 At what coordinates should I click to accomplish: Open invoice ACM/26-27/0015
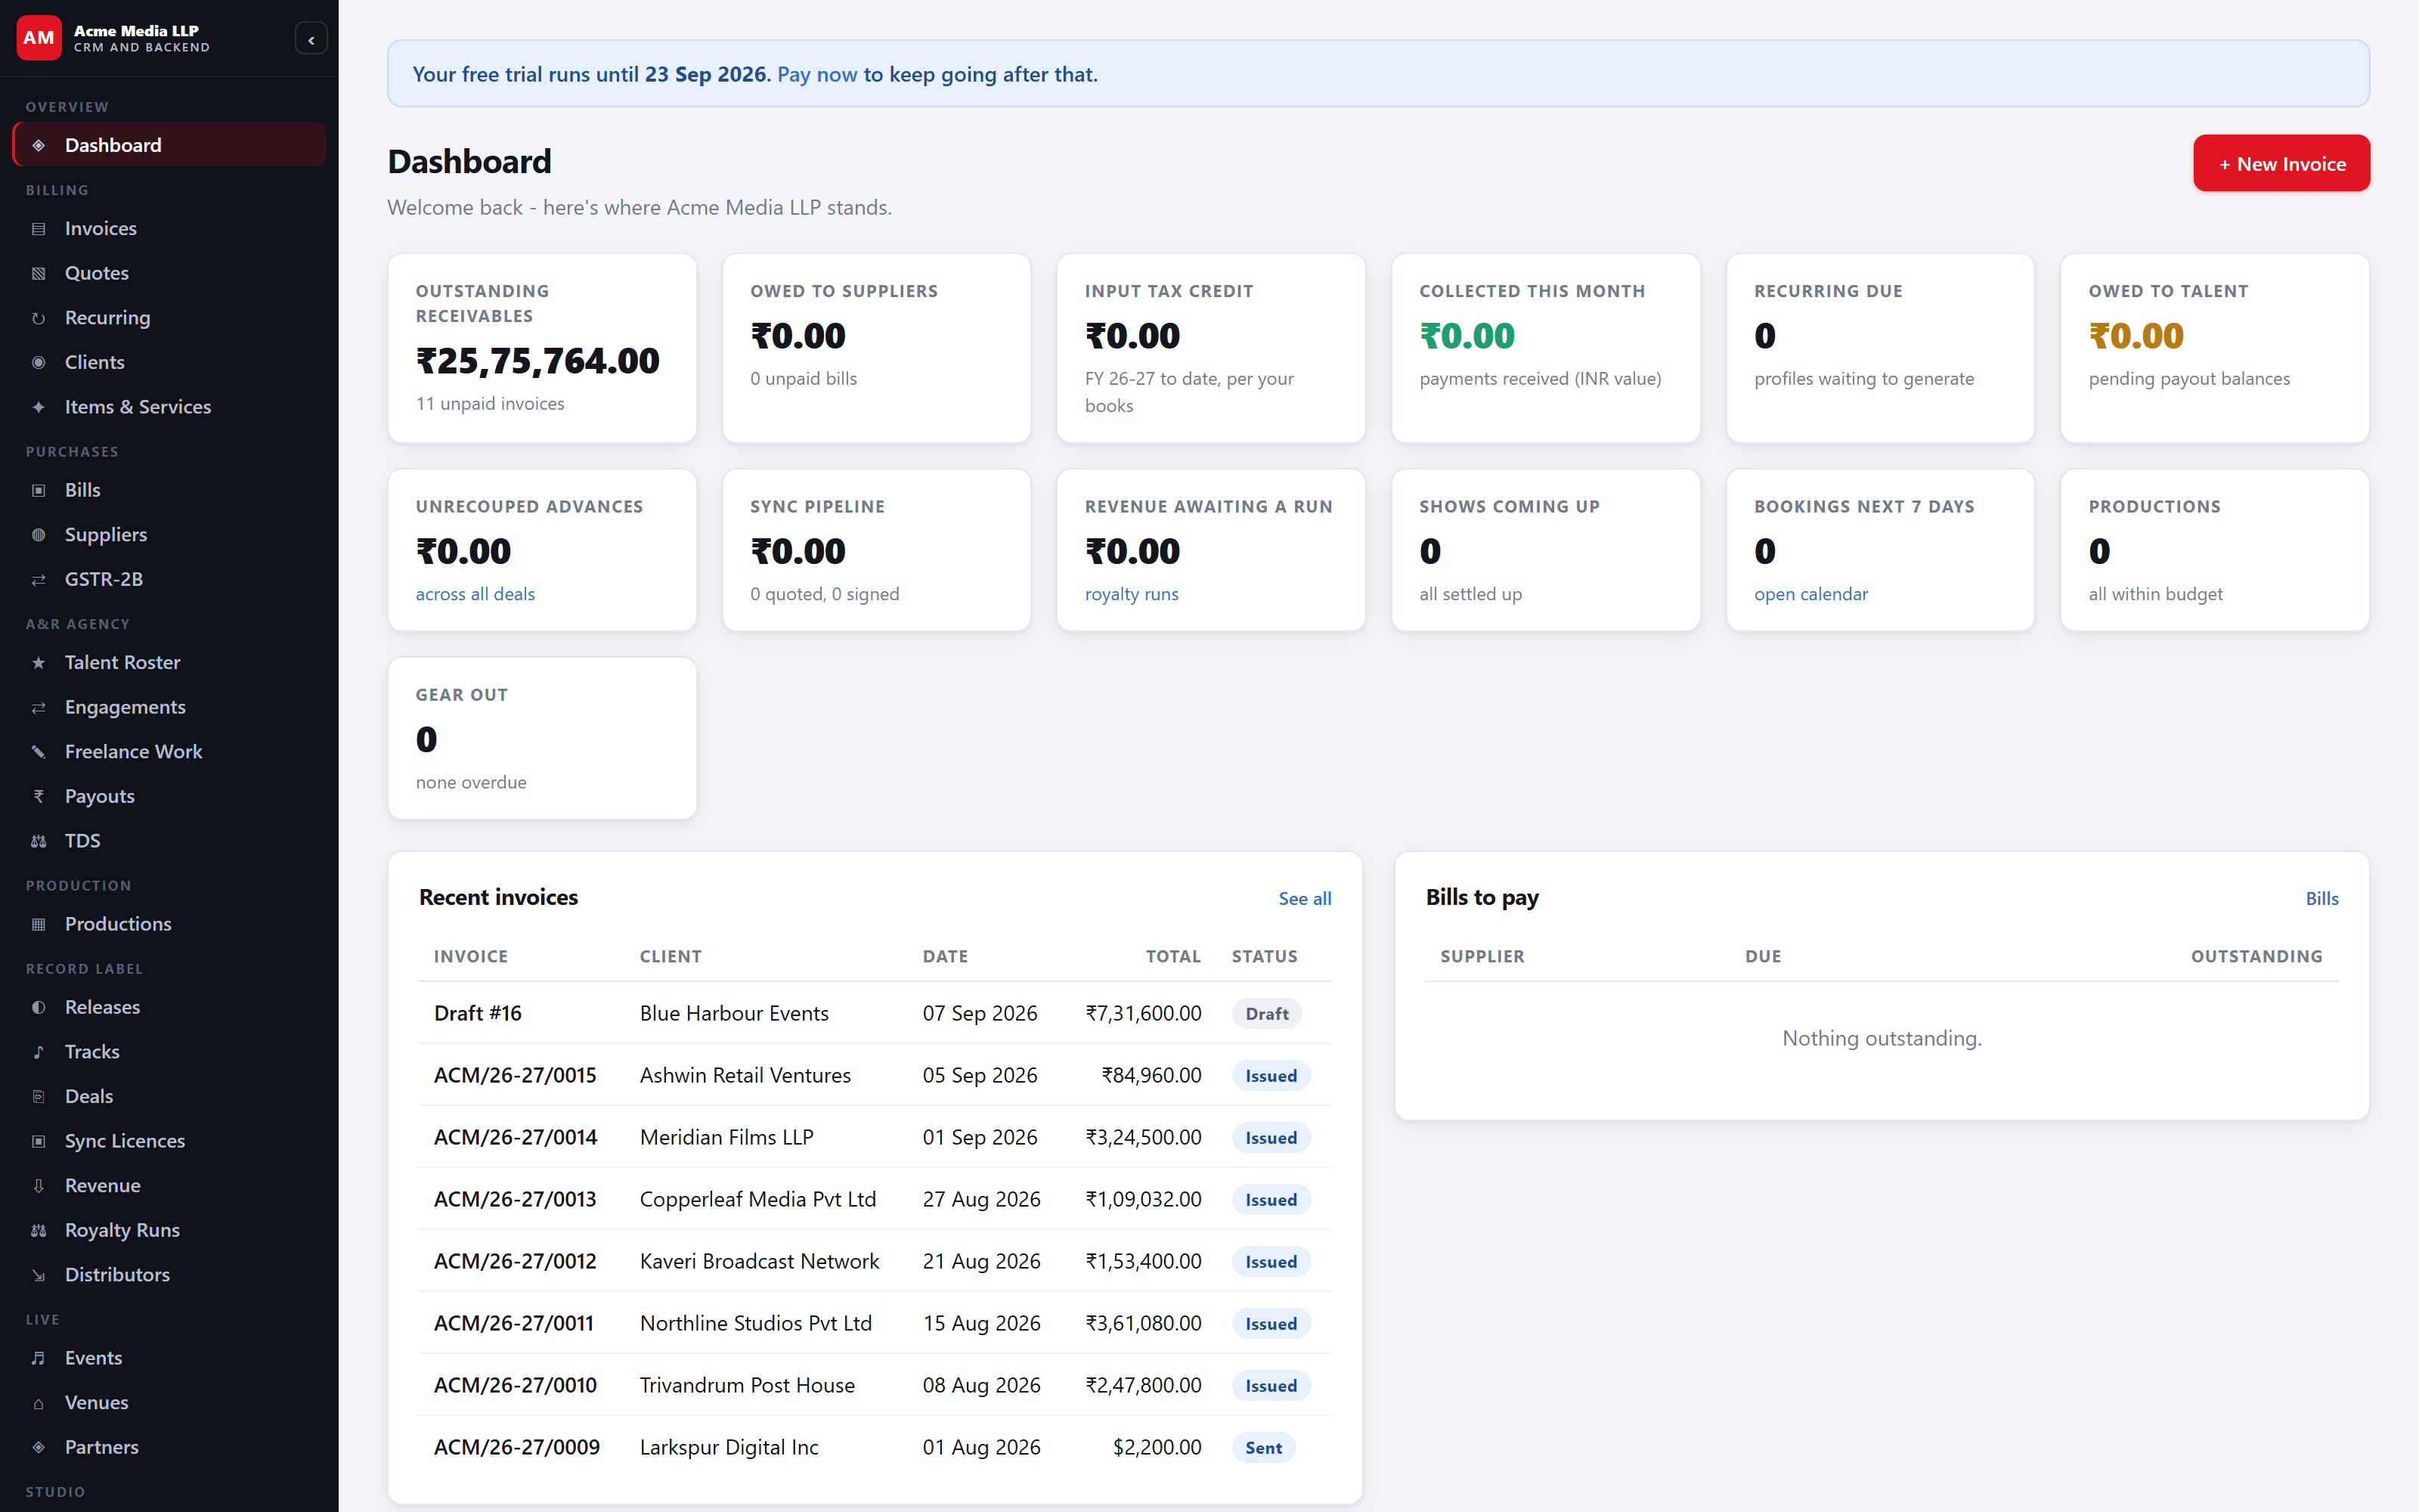pyautogui.click(x=515, y=1075)
